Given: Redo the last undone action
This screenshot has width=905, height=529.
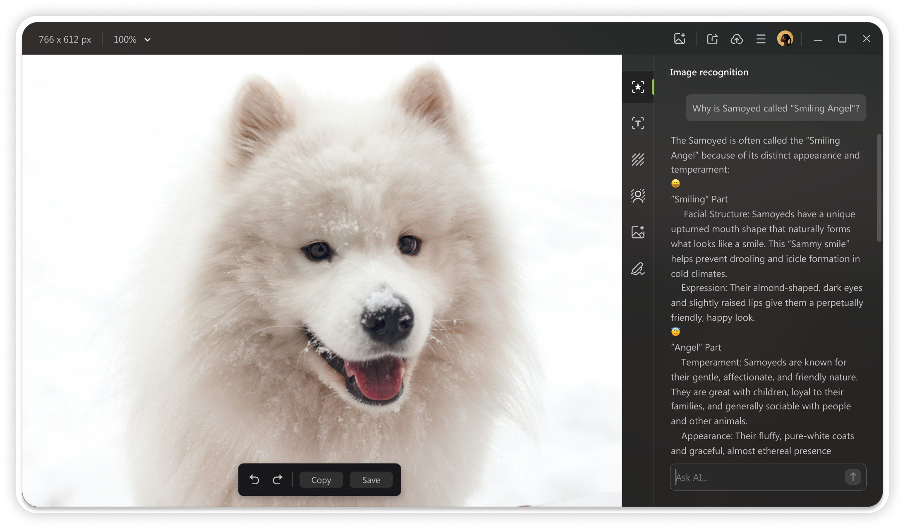Looking at the screenshot, I should (278, 480).
